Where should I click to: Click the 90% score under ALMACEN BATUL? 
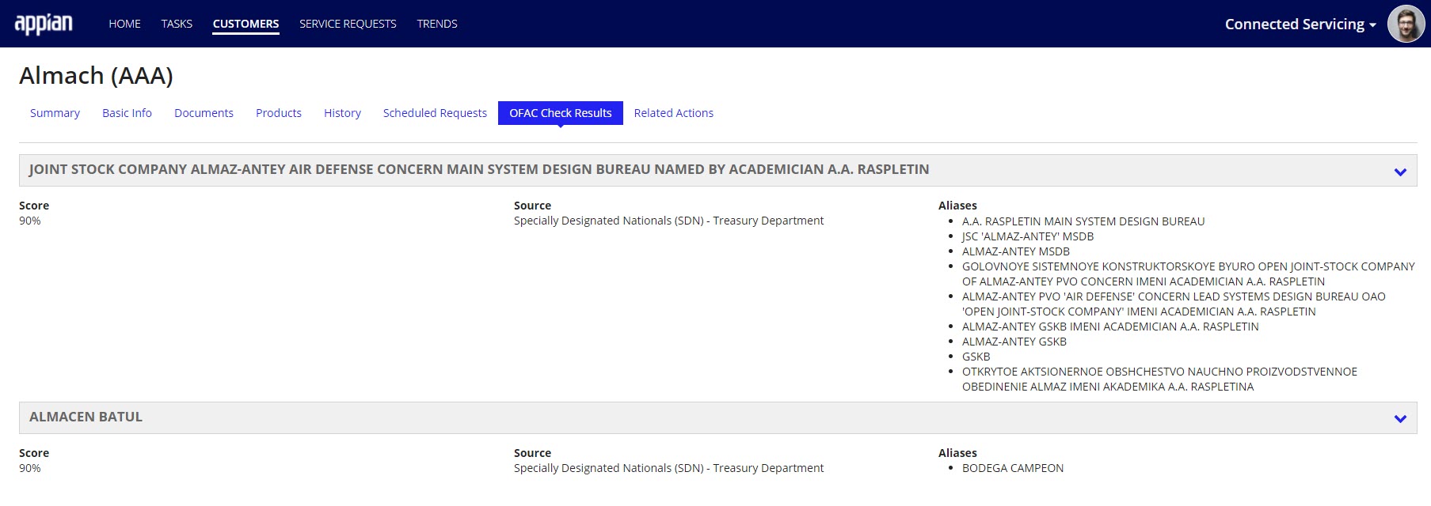[30, 468]
